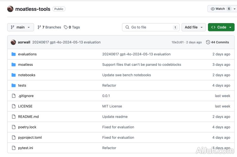View the 7 Branches list
Image resolution: width=237 pixels, height=157 pixels.
click(x=49, y=27)
